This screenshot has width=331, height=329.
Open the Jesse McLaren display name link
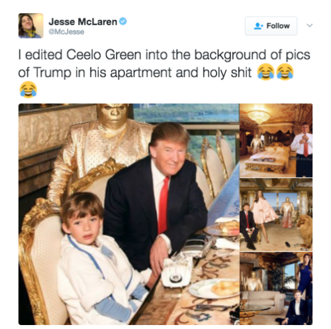point(83,22)
